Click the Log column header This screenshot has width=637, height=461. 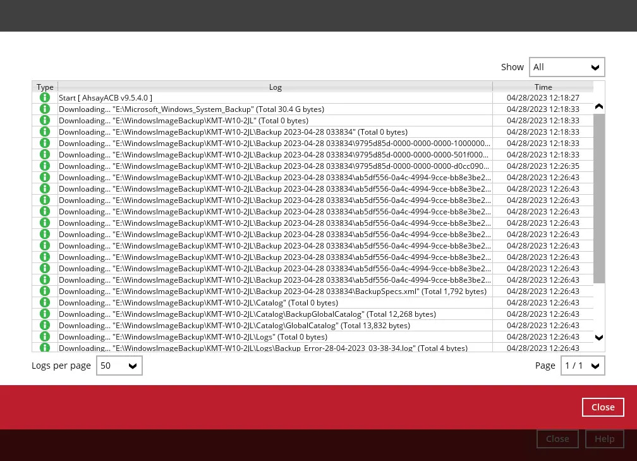pyautogui.click(x=275, y=87)
